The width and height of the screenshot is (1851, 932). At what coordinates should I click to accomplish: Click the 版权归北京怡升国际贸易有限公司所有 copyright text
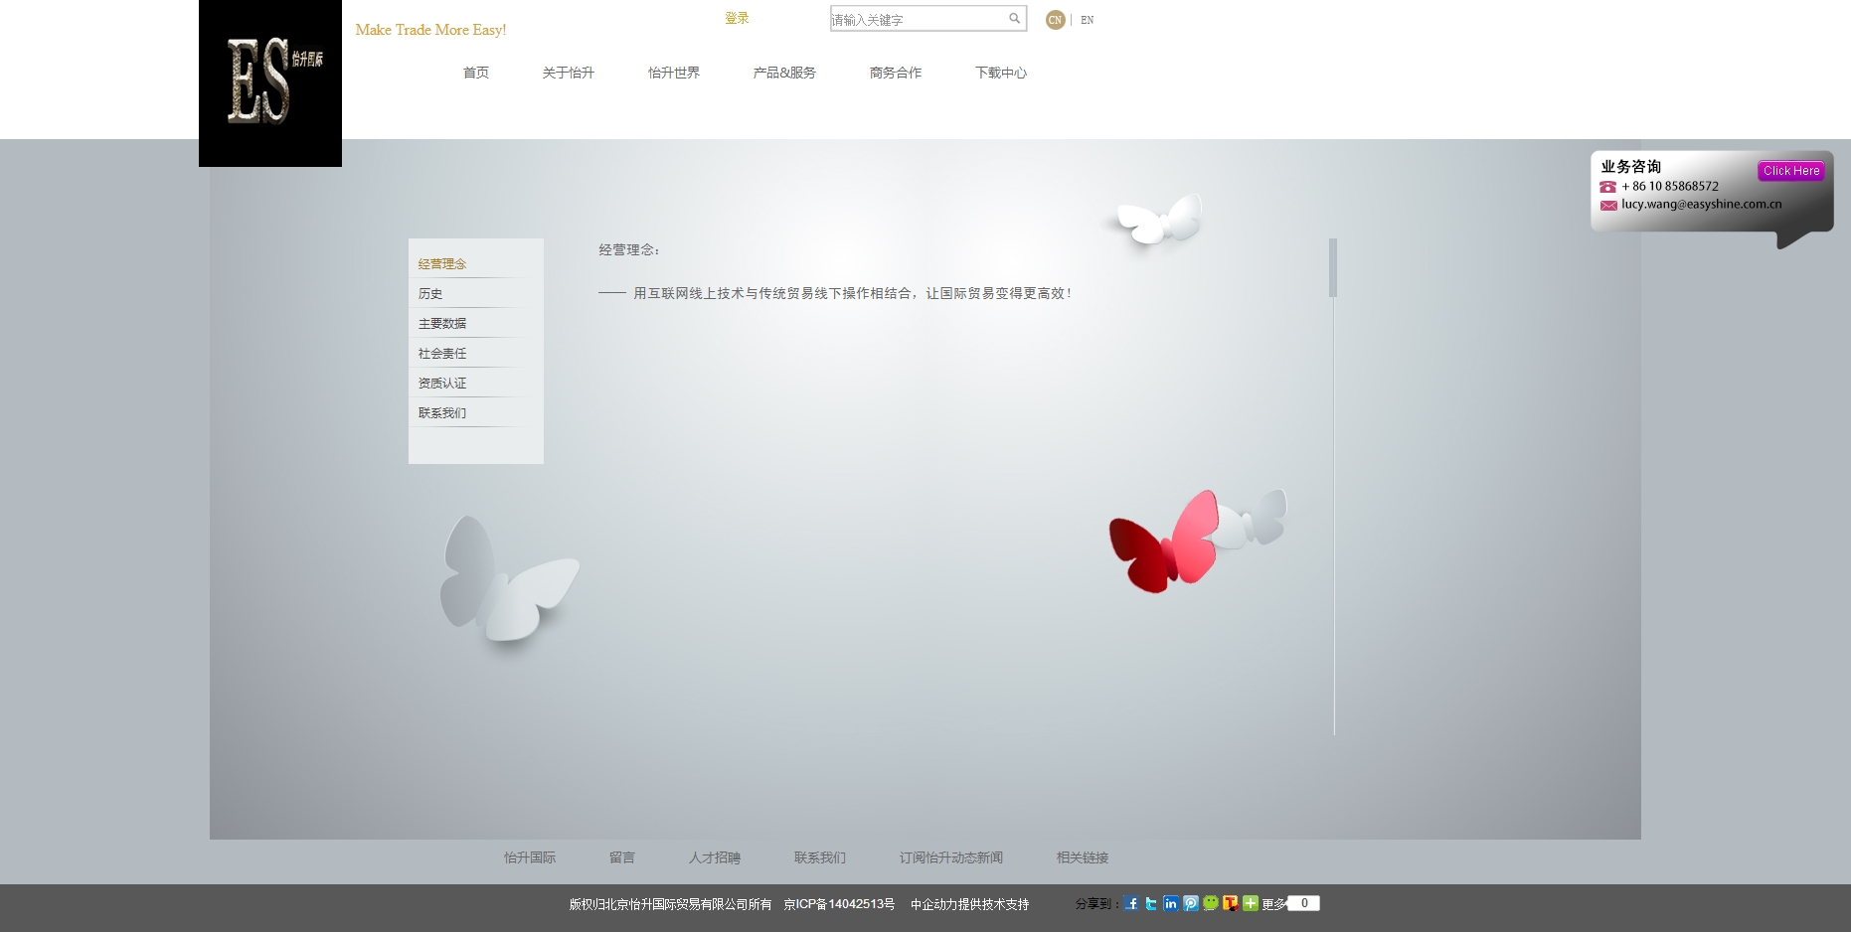670,904
